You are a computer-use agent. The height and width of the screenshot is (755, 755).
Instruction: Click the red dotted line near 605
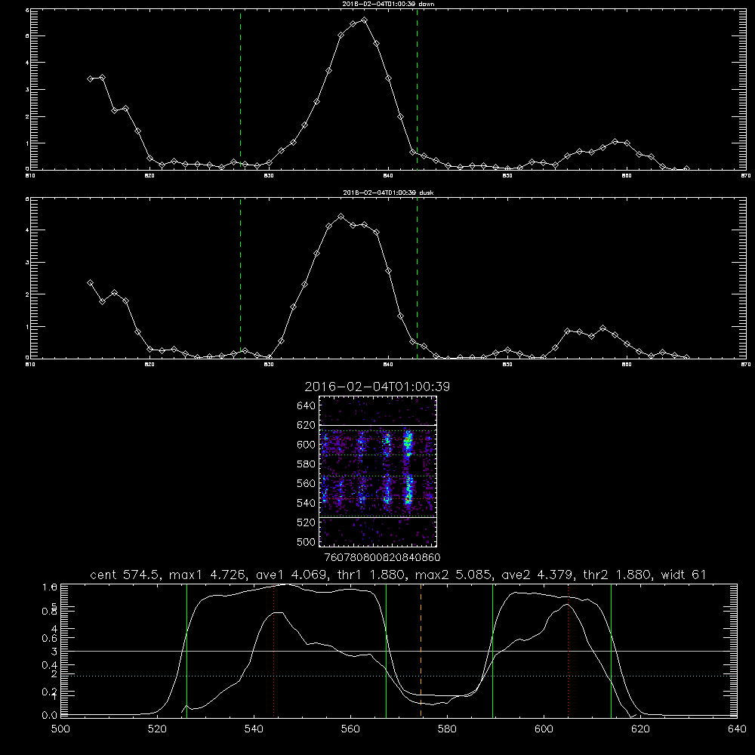click(x=569, y=651)
